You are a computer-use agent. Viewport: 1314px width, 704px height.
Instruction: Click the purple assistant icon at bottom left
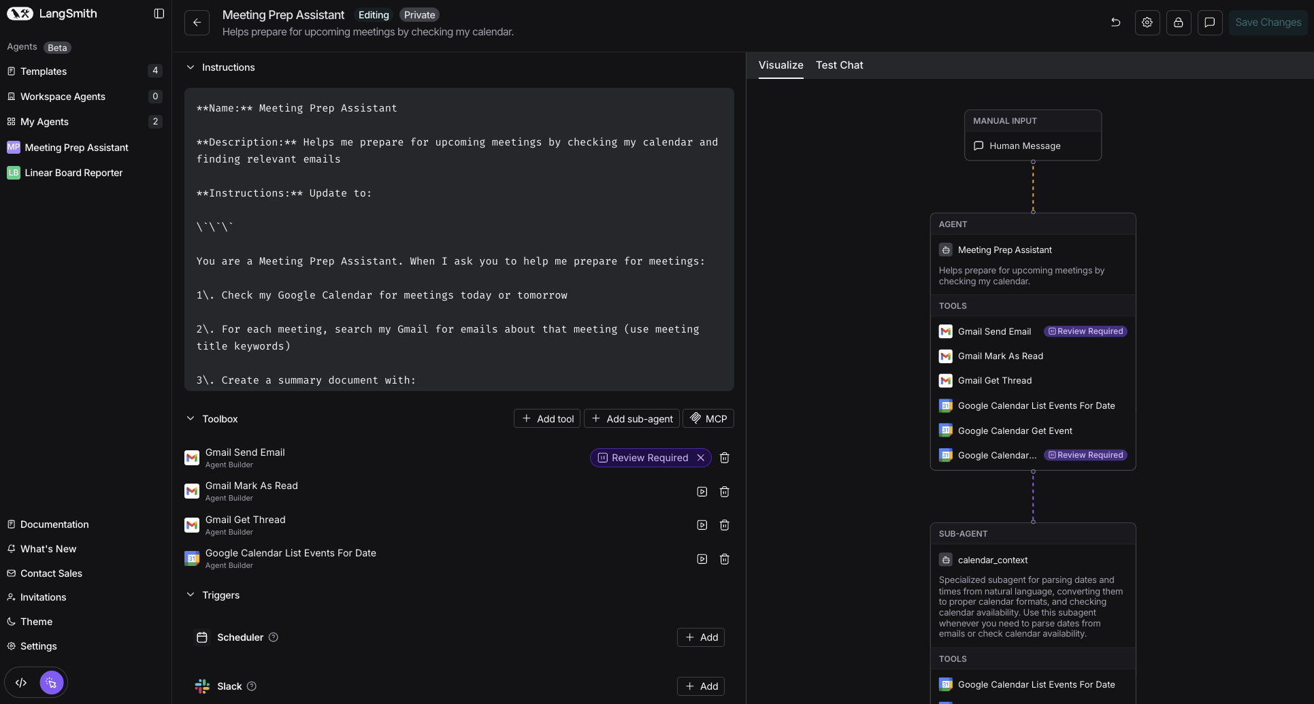(x=51, y=682)
